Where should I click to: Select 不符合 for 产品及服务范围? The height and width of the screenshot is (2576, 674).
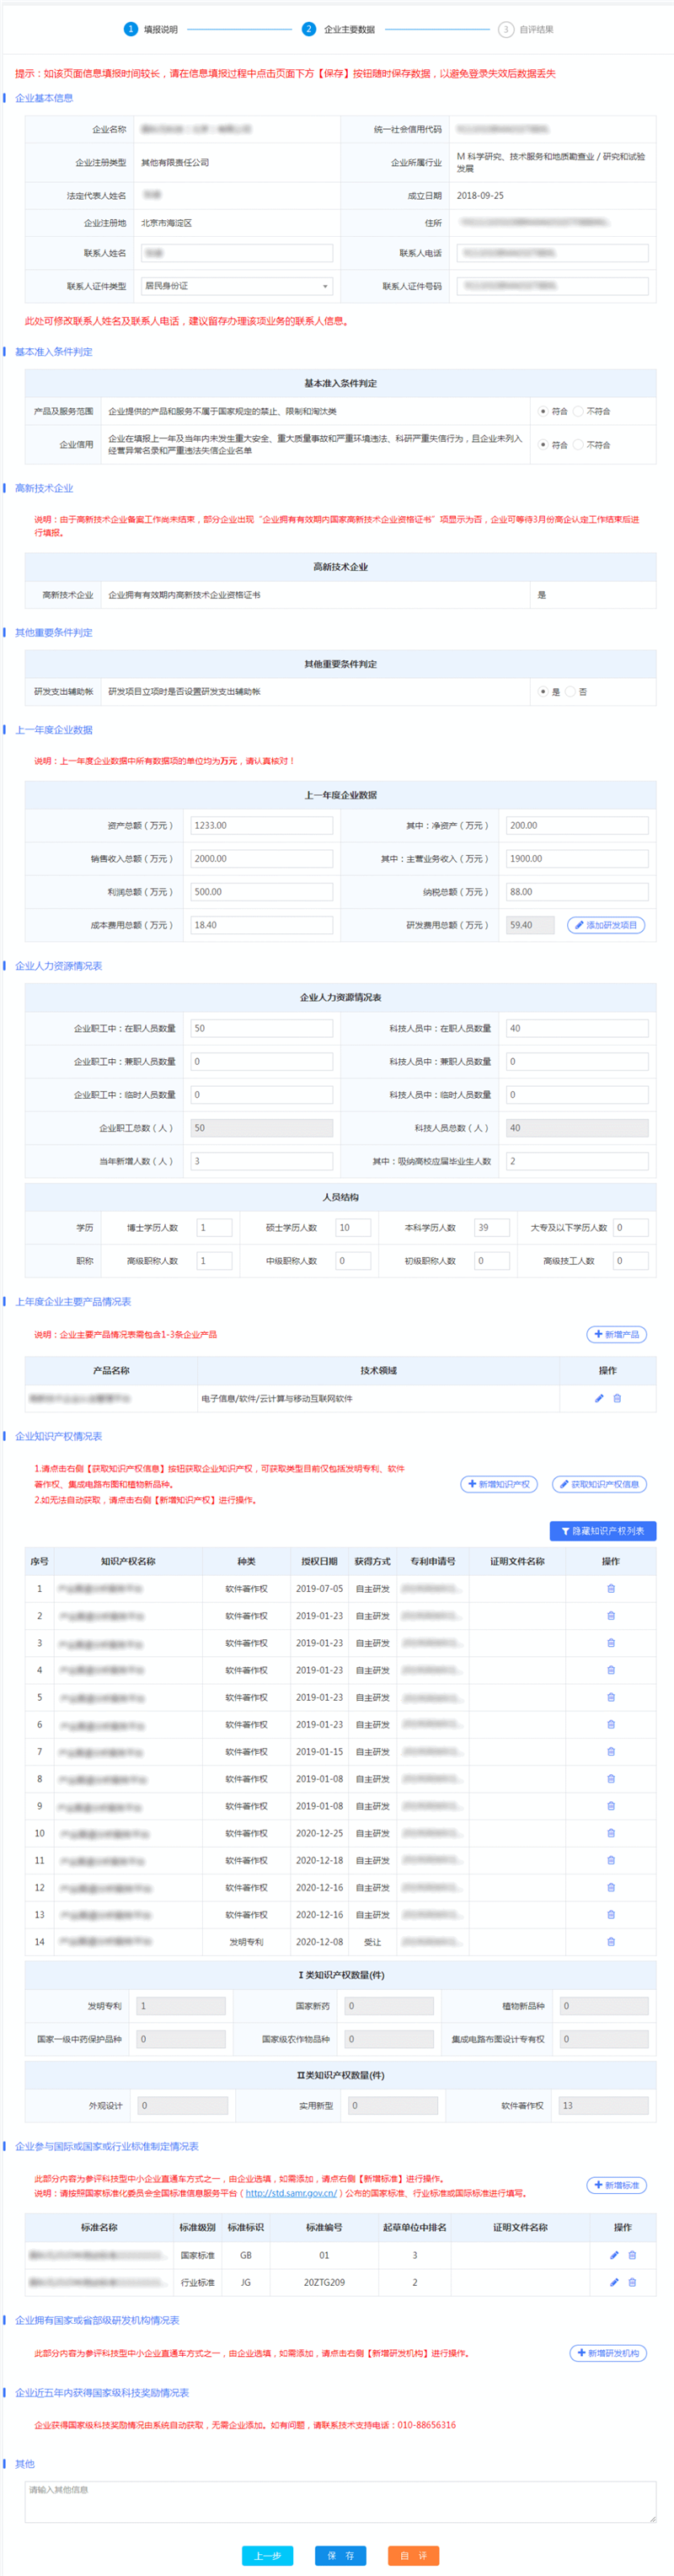click(x=578, y=411)
